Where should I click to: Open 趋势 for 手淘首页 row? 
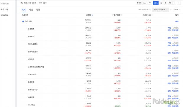169,38
